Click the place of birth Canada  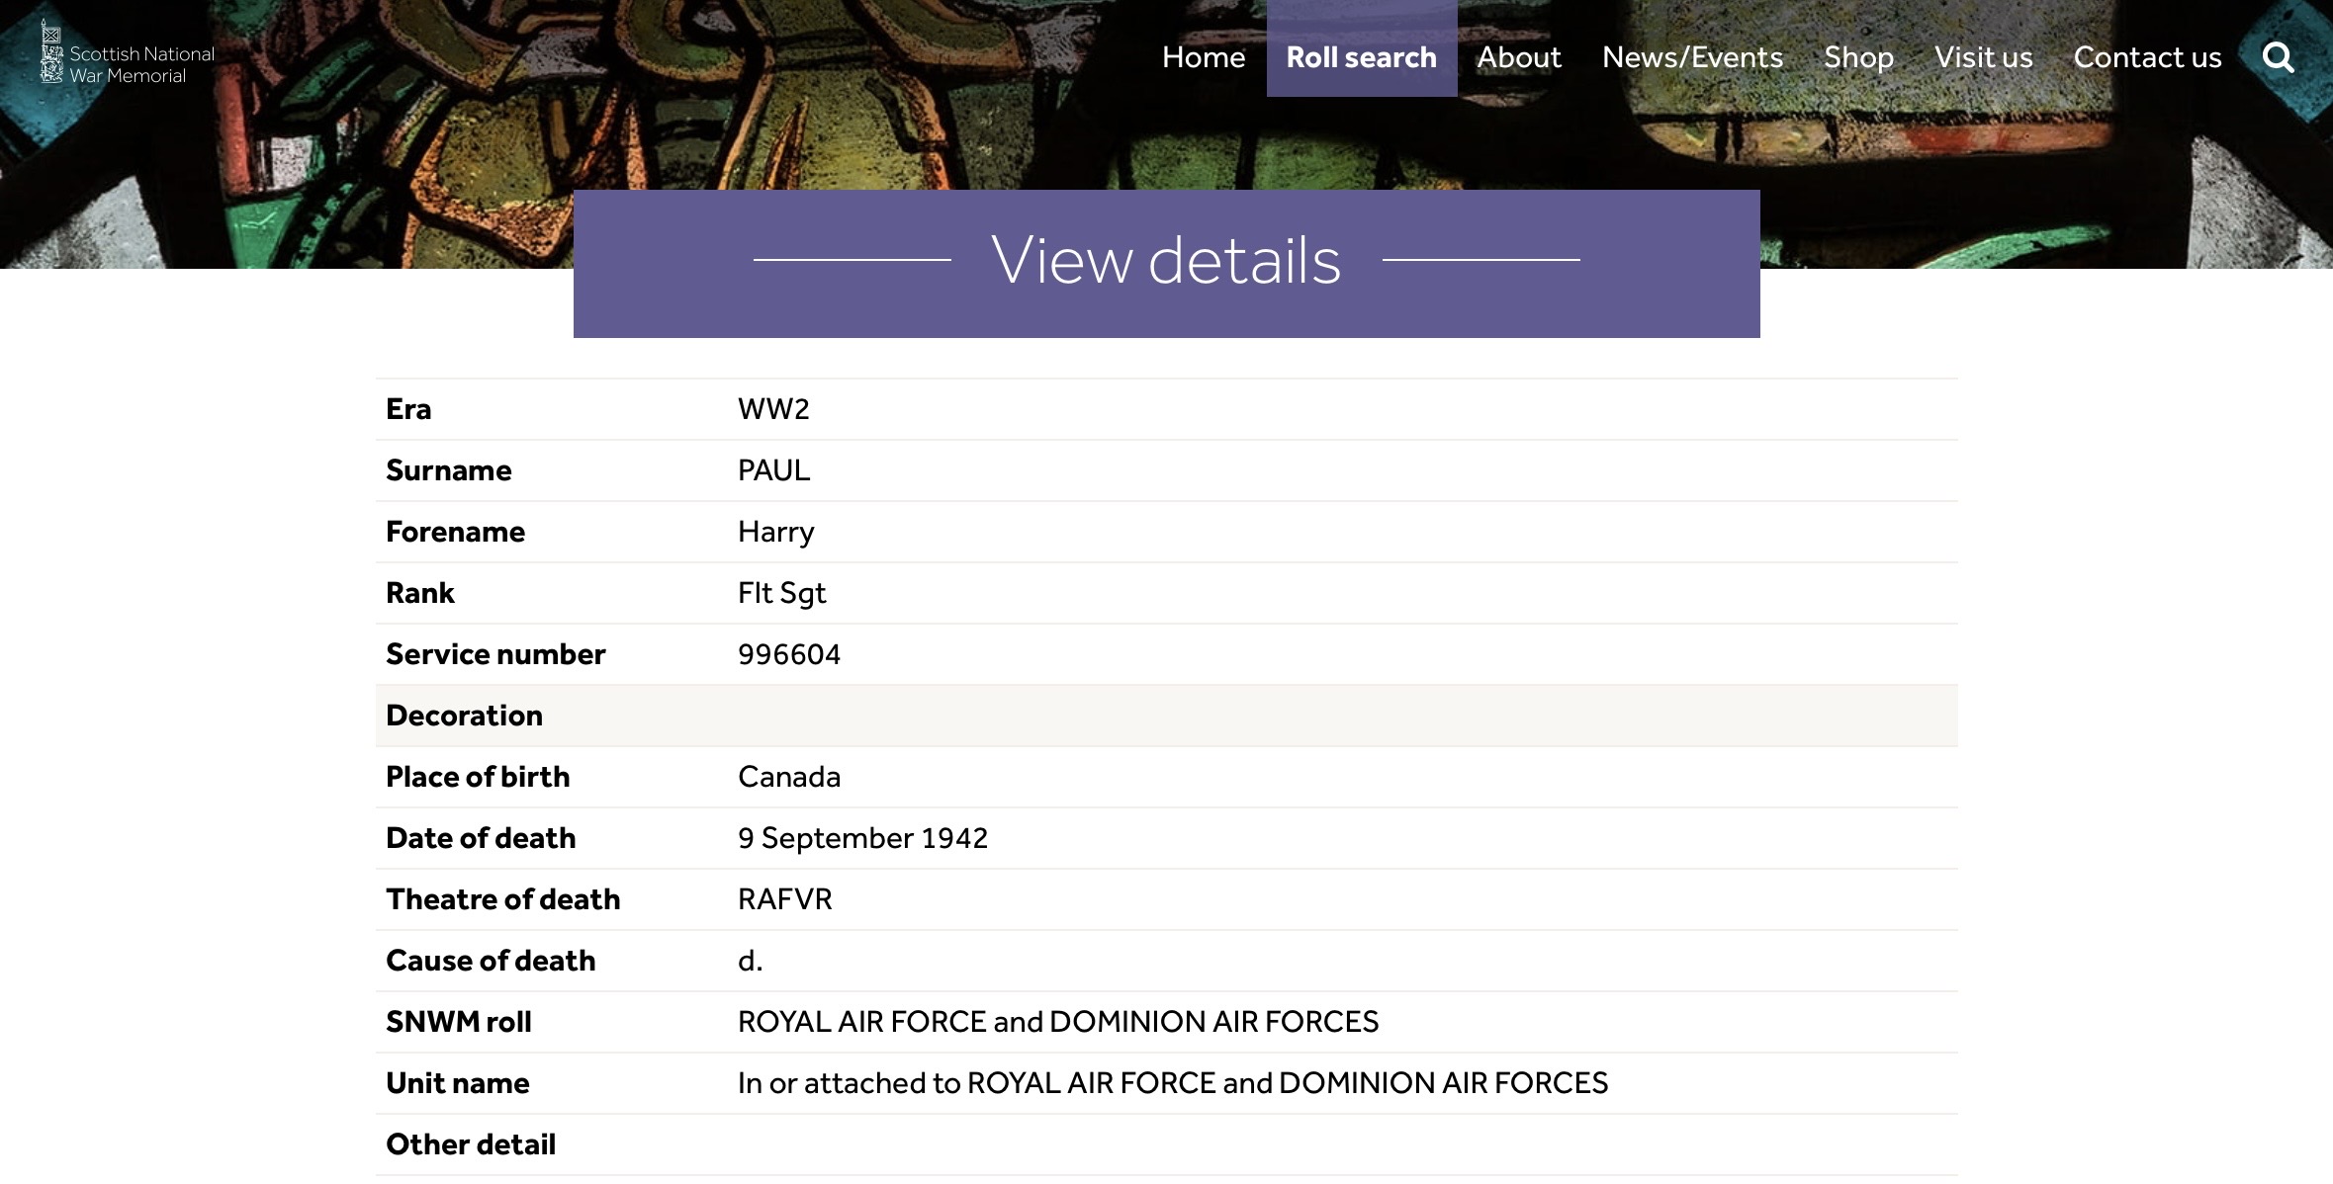tap(788, 777)
